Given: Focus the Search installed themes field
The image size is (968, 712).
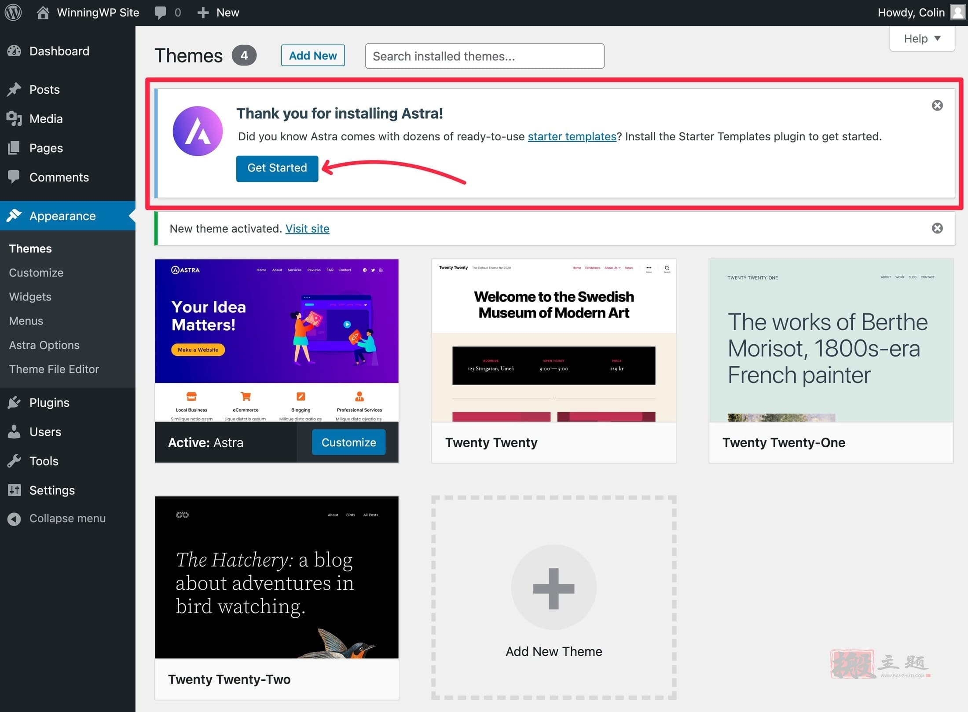Looking at the screenshot, I should 484,56.
